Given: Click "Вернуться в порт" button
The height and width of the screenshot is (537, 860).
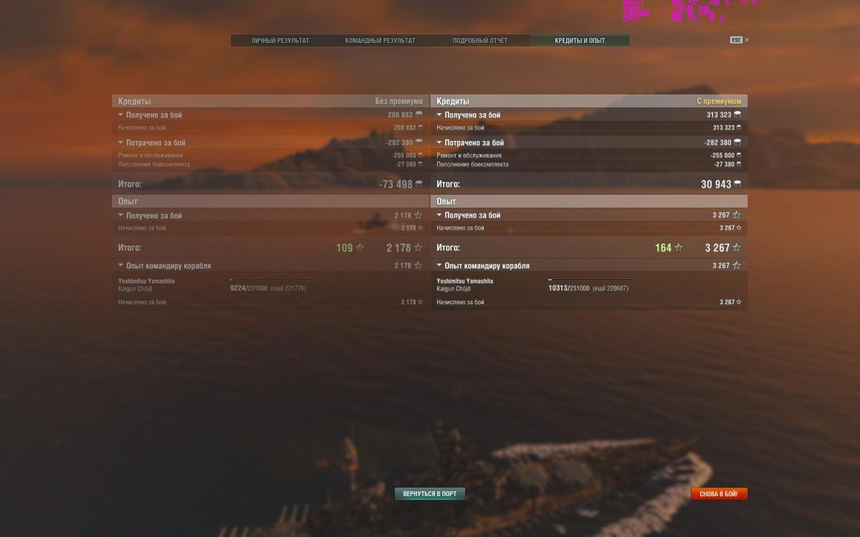Looking at the screenshot, I should [x=430, y=493].
